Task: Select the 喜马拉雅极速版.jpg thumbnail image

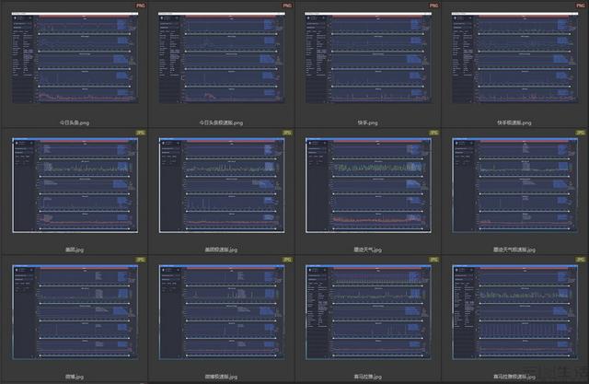Action: (514, 312)
